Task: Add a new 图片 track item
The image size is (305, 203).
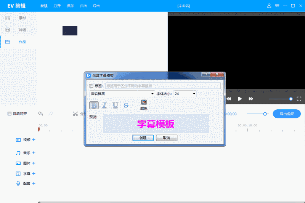Action: click(34, 163)
